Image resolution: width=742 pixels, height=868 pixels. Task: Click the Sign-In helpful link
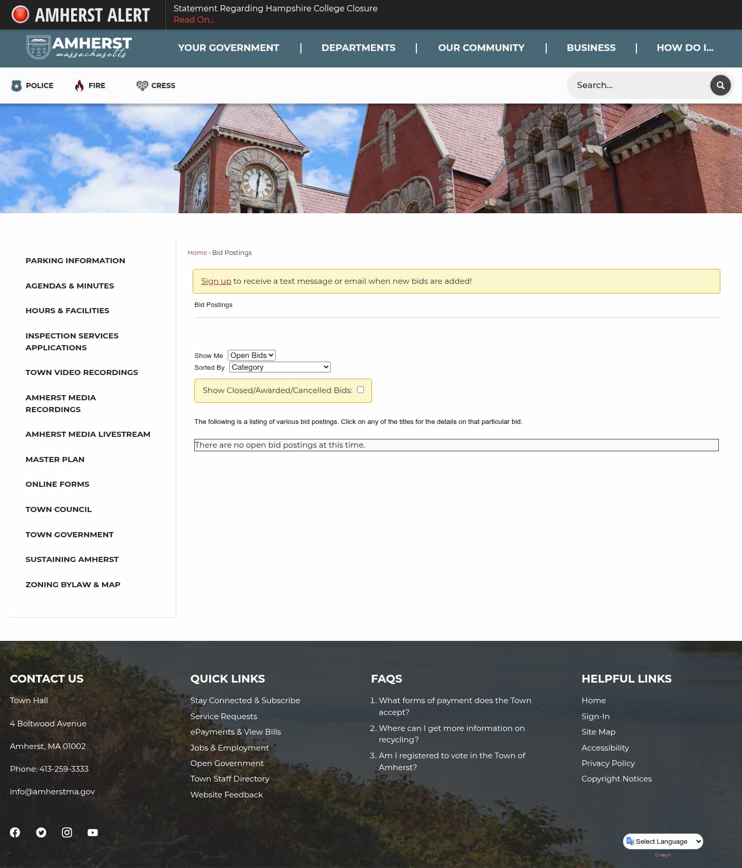pos(595,717)
